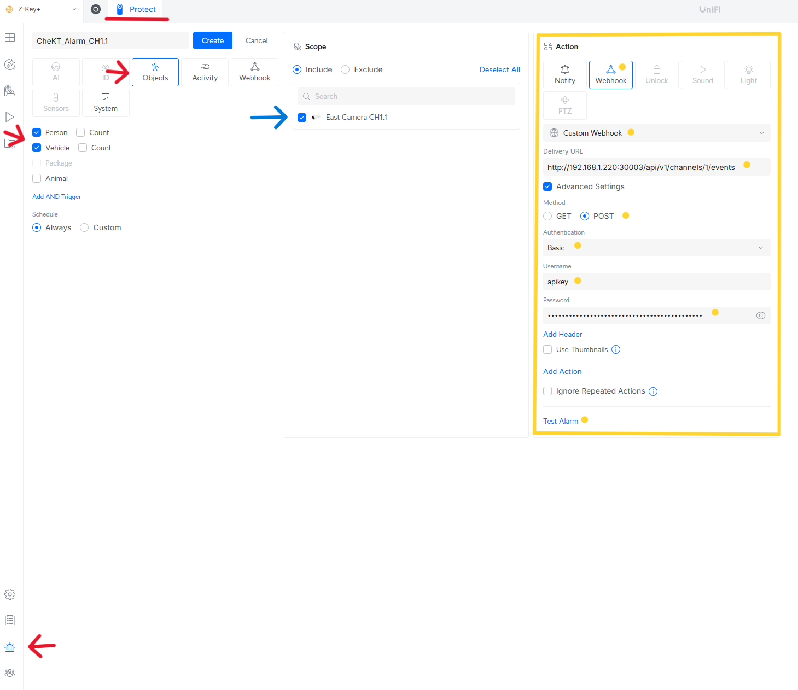Click the camera Search field
Image resolution: width=798 pixels, height=690 pixels.
(x=406, y=96)
